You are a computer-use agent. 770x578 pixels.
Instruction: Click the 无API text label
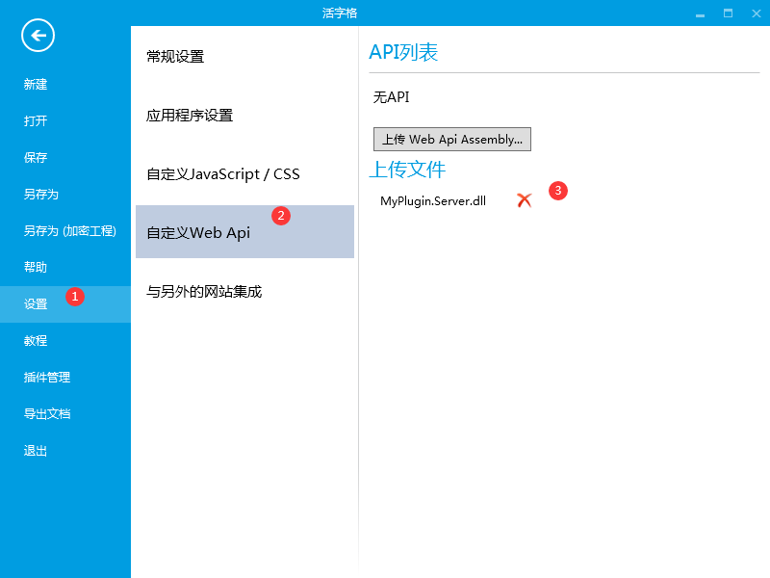coord(391,97)
